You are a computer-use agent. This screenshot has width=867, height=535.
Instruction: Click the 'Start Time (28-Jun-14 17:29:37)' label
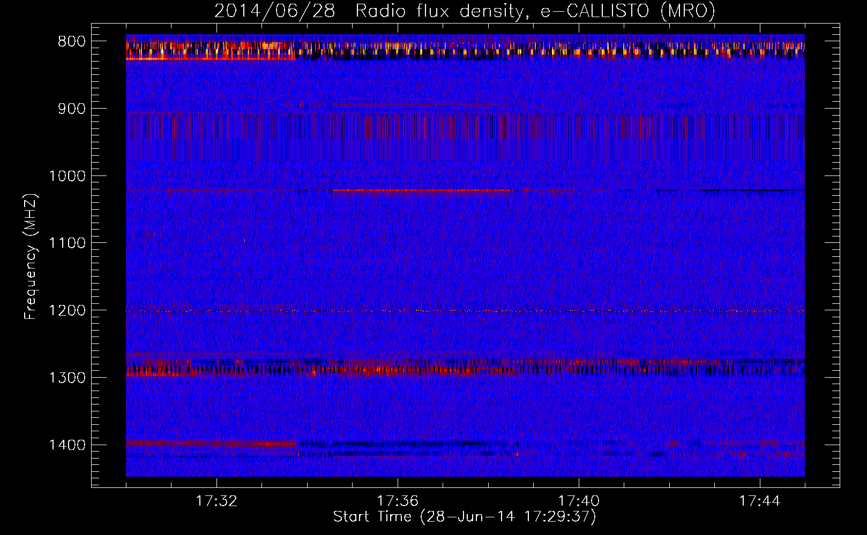465,517
